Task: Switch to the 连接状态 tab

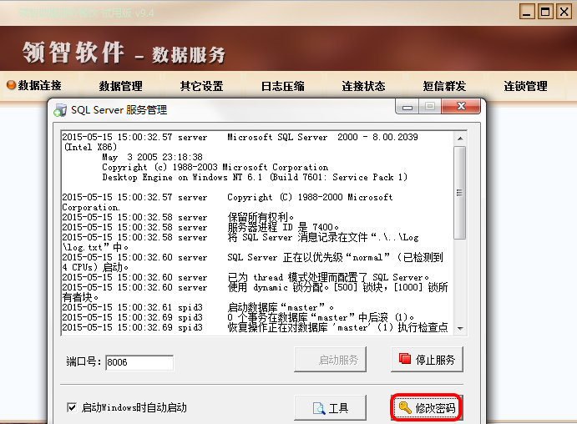Action: coord(363,87)
